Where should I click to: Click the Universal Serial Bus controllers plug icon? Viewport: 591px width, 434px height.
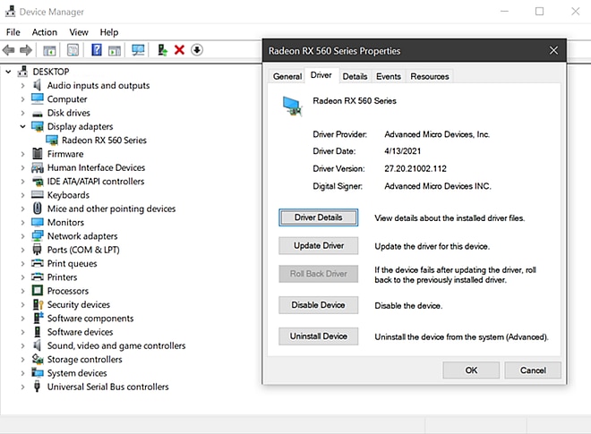tap(37, 387)
